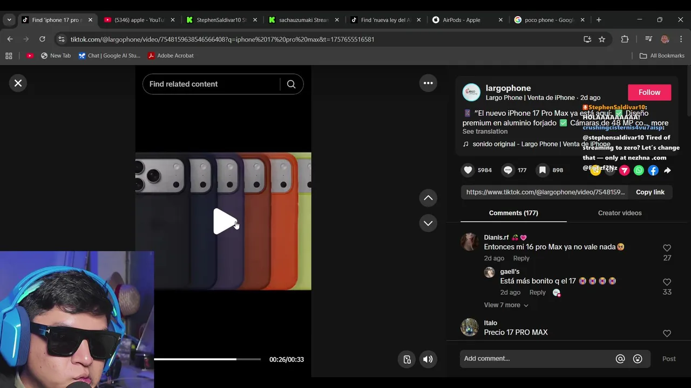Viewport: 691px width, 388px height.
Task: Like Dianis.rf's comment
Action: pos(667,248)
